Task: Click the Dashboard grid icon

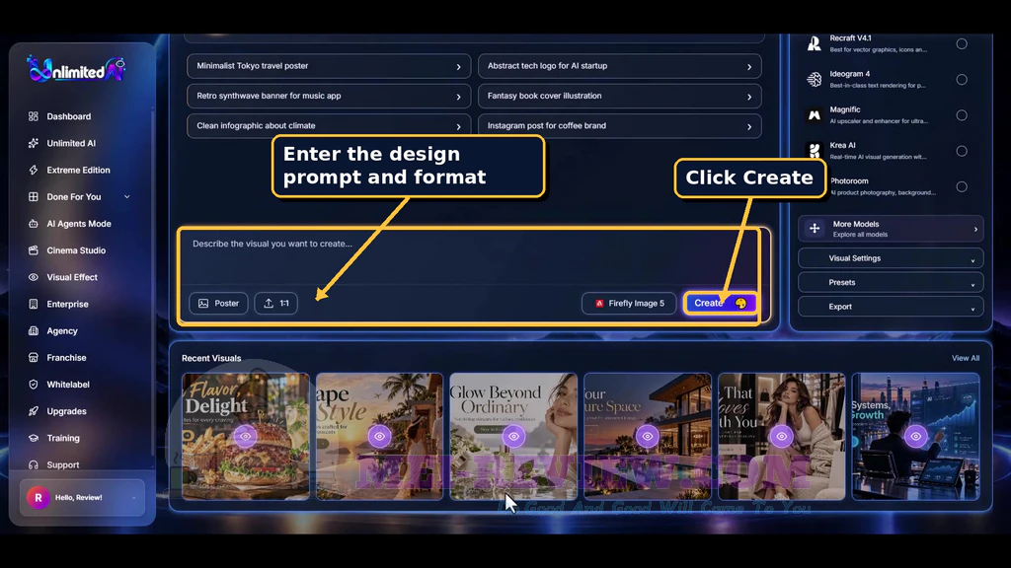Action: pos(34,116)
